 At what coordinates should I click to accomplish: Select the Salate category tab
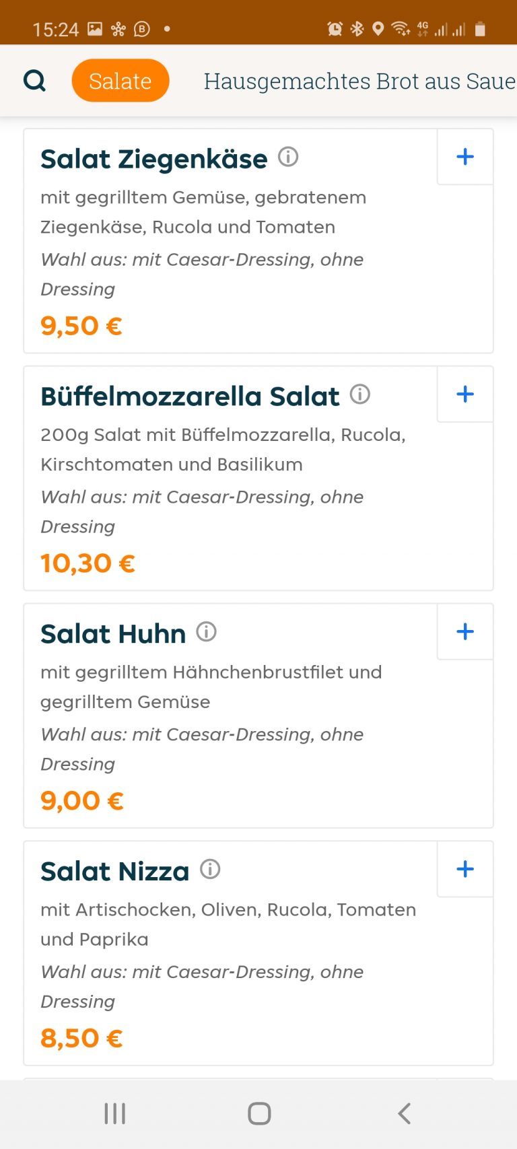click(120, 81)
